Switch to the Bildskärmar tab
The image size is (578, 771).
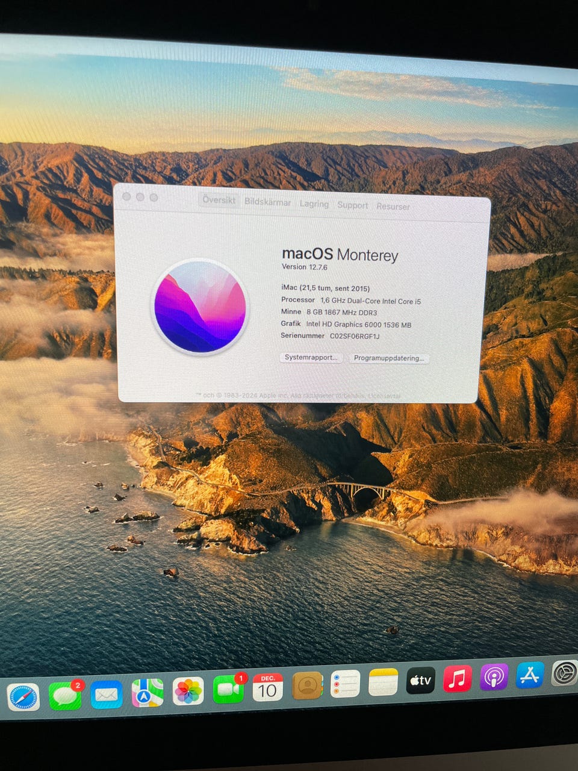click(267, 202)
